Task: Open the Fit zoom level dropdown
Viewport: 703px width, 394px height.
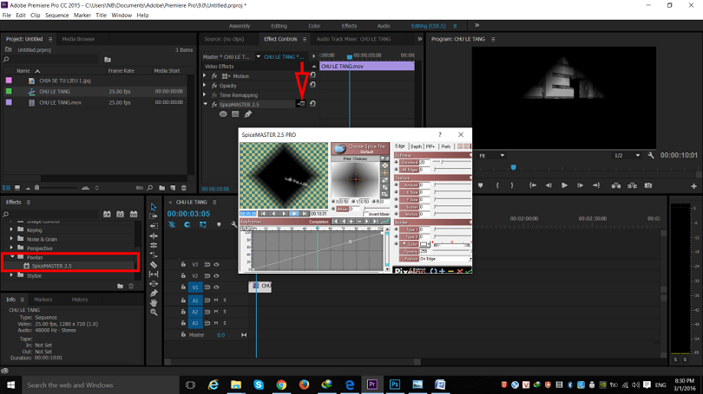Action: 492,155
